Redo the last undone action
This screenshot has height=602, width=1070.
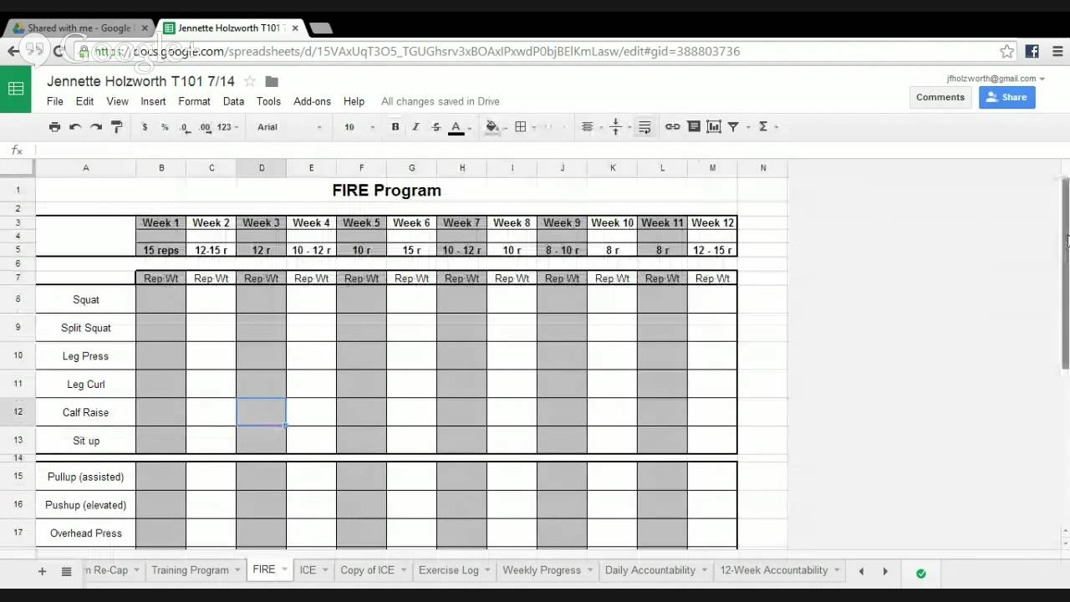point(96,127)
